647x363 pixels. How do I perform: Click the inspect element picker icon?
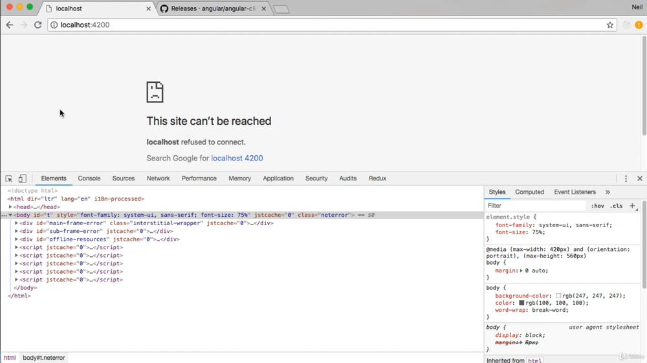[9, 179]
